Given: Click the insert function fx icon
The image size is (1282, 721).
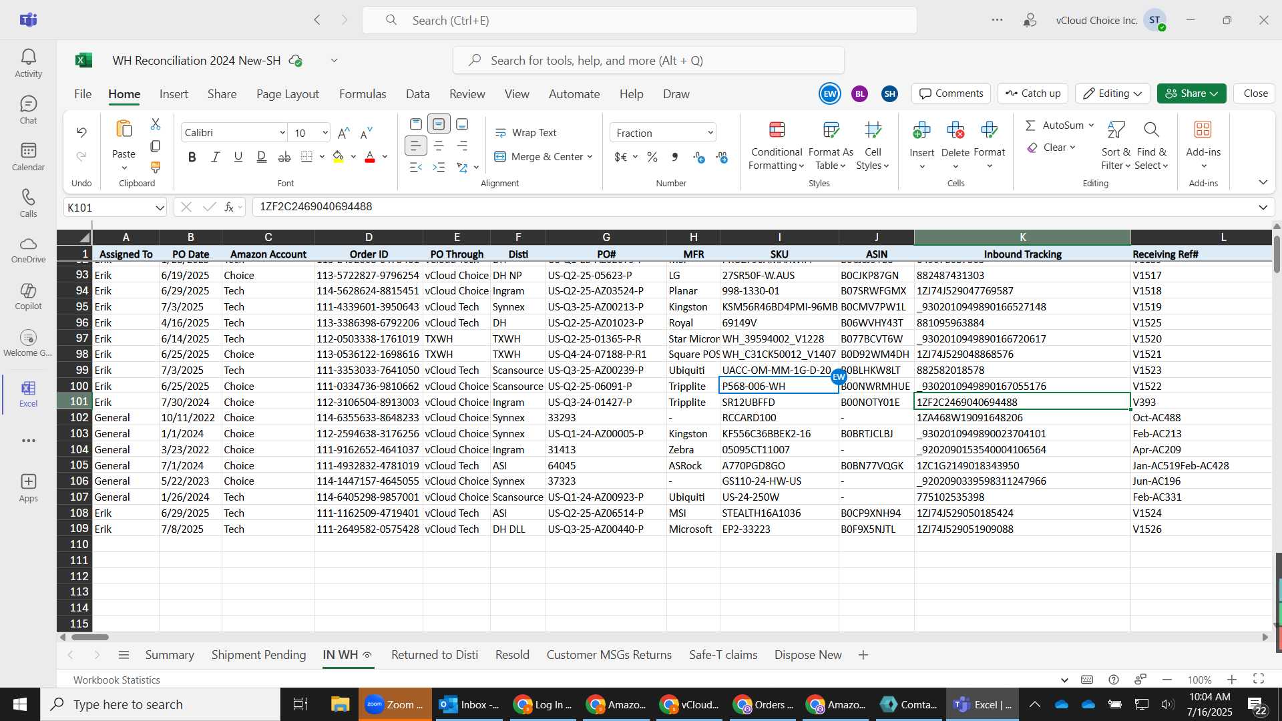Looking at the screenshot, I should click(229, 207).
